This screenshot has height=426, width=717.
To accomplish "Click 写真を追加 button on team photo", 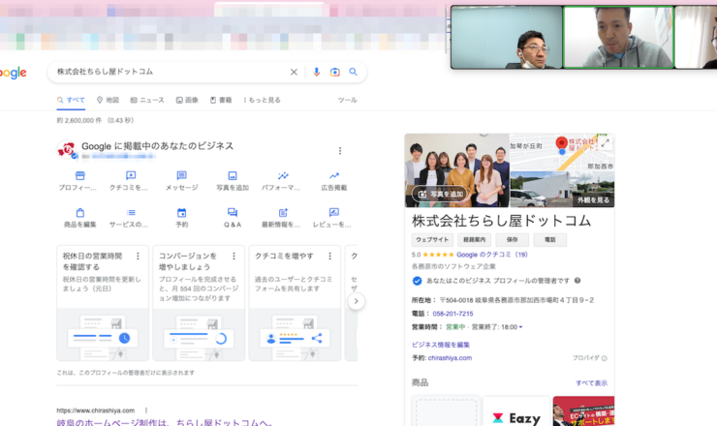I will (440, 194).
